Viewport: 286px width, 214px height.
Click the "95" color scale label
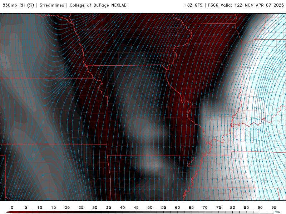274,208
